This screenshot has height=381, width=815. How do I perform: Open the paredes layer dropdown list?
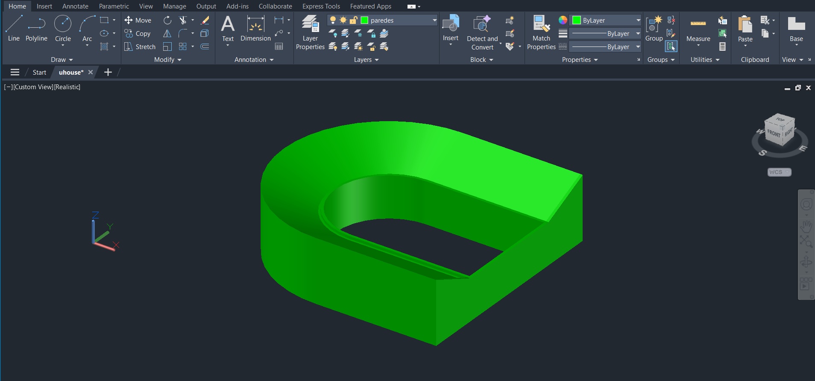click(434, 20)
